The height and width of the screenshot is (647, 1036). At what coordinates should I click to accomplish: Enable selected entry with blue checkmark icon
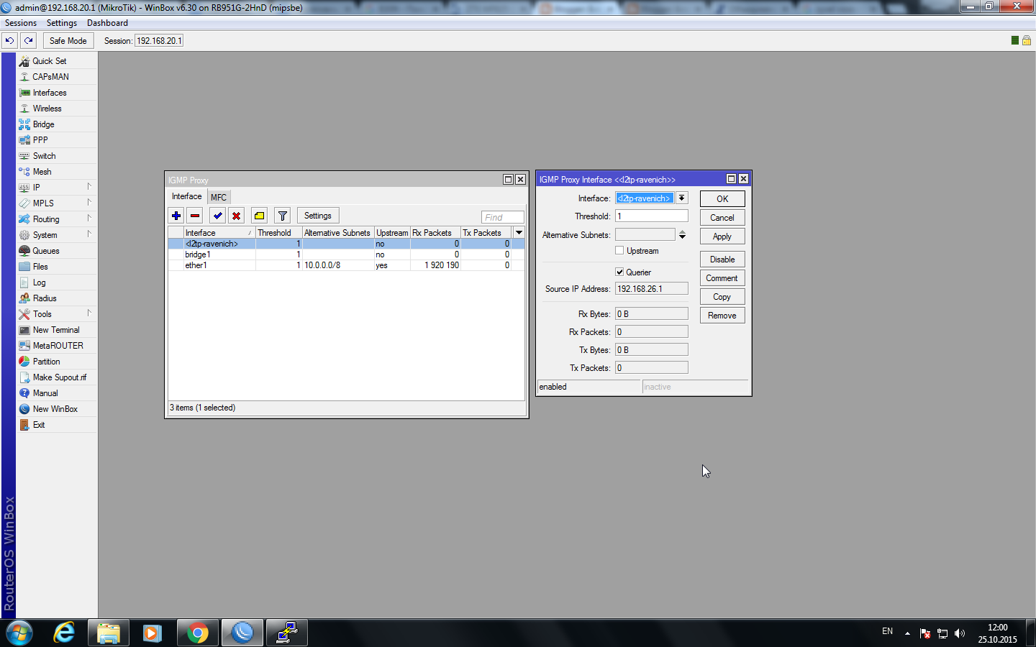point(217,216)
